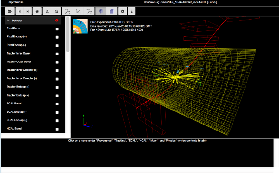Click the detector list scrollbar
The width and height of the screenshot is (279, 173).
coord(68,35)
